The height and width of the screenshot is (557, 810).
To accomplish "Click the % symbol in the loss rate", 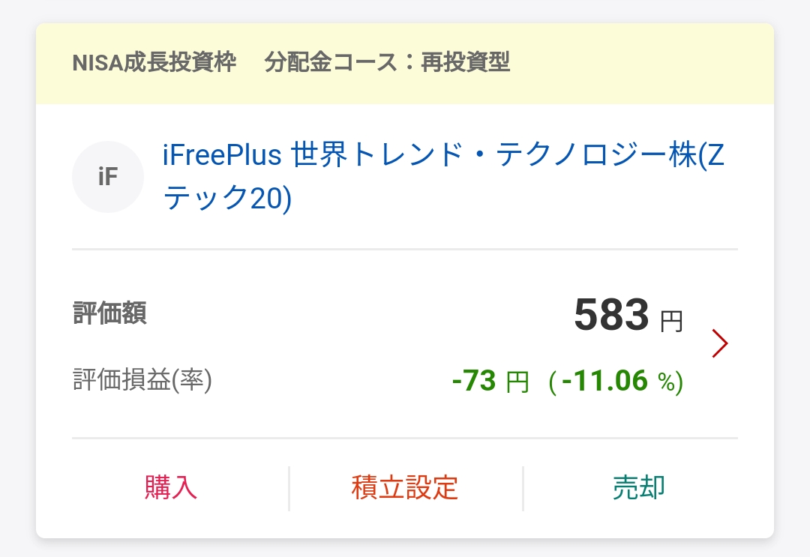I will pos(667,382).
